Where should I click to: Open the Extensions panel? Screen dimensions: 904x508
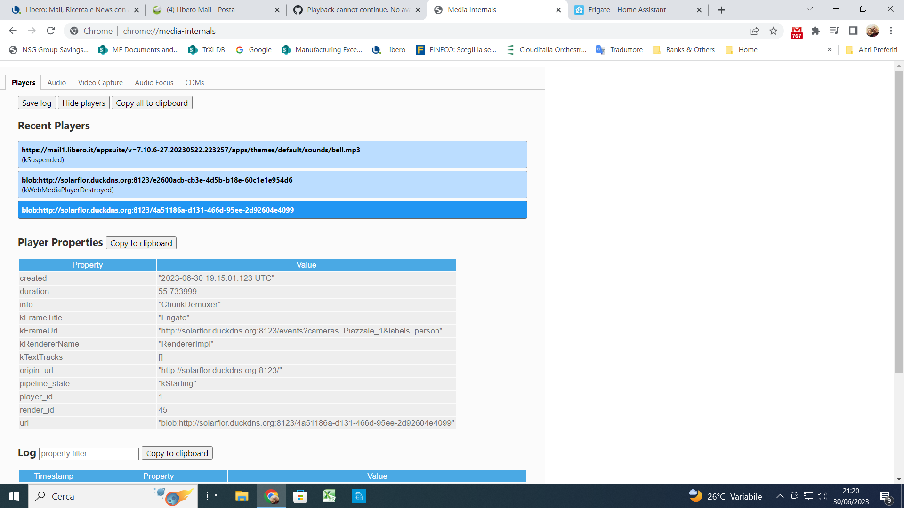click(x=815, y=31)
